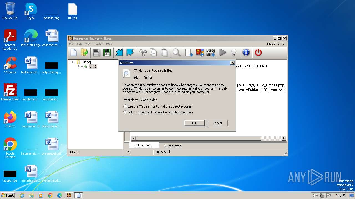Screen dimensions: 355x199
Task: Save the resource file with floppy icon
Action: click(96, 52)
